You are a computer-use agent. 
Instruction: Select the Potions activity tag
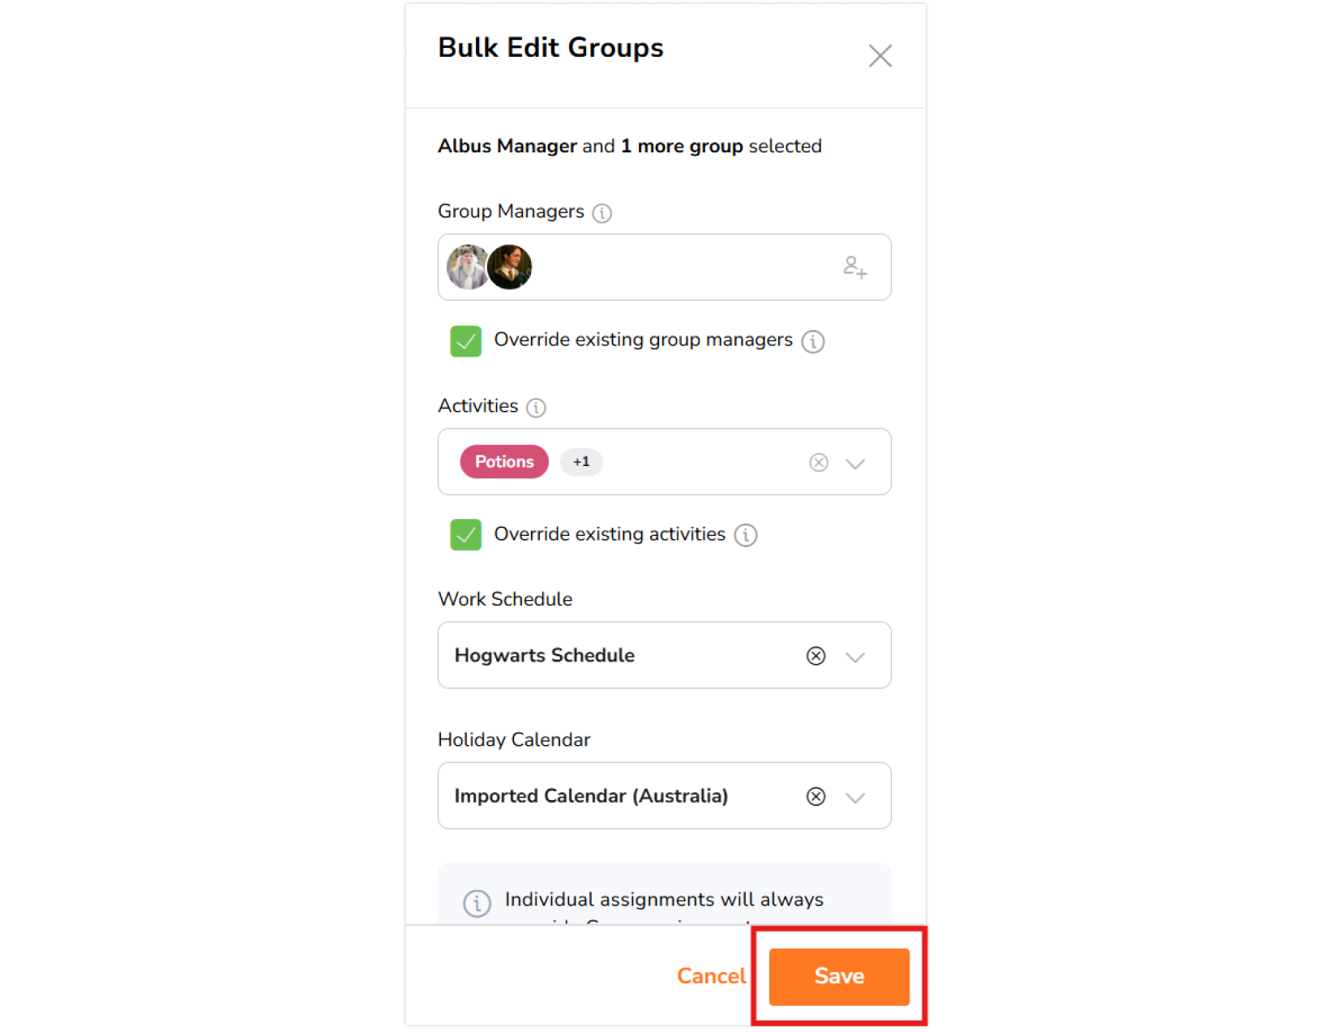point(504,462)
